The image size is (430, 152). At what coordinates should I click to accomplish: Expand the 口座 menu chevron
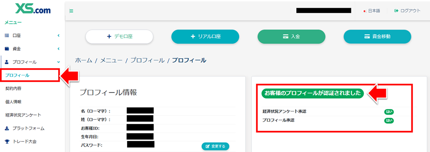[59, 36]
